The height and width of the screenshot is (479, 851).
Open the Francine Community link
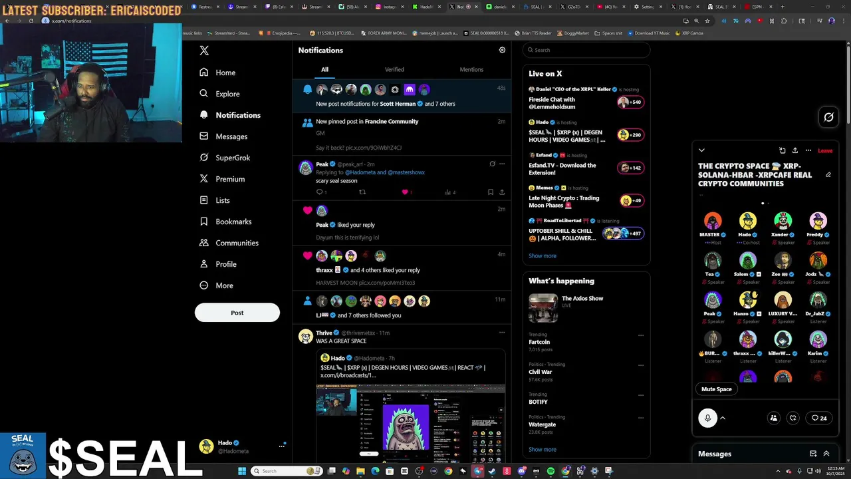click(x=392, y=122)
